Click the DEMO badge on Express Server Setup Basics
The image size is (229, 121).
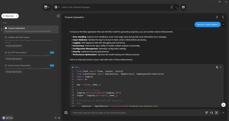click(52, 65)
